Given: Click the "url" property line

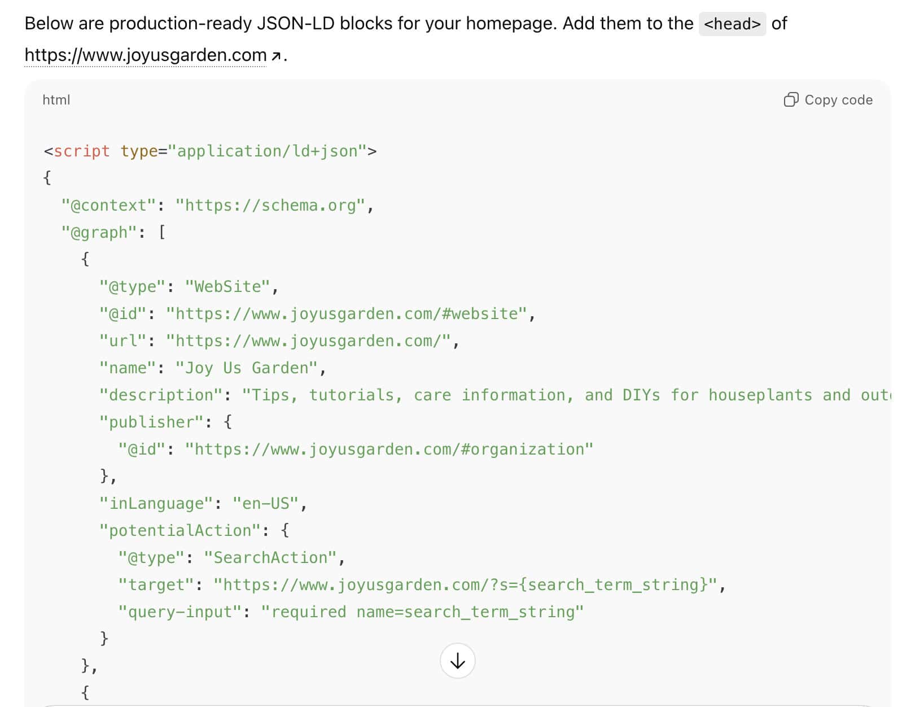Looking at the screenshot, I should point(279,341).
